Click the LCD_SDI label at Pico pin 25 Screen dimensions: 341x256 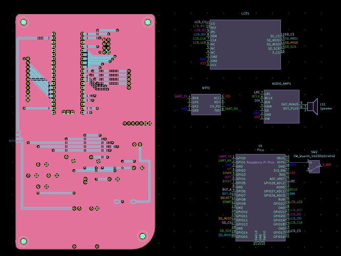point(296,218)
